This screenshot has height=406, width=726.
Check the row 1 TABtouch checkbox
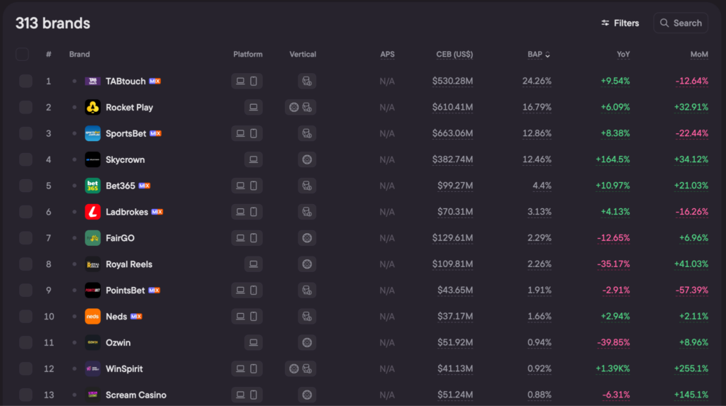tap(26, 81)
